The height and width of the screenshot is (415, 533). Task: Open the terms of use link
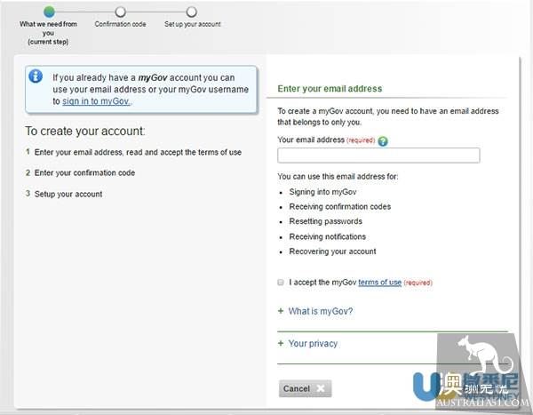pyautogui.click(x=379, y=283)
